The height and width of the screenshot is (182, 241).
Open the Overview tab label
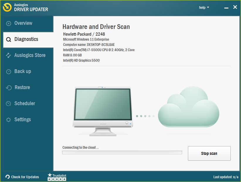(23, 23)
